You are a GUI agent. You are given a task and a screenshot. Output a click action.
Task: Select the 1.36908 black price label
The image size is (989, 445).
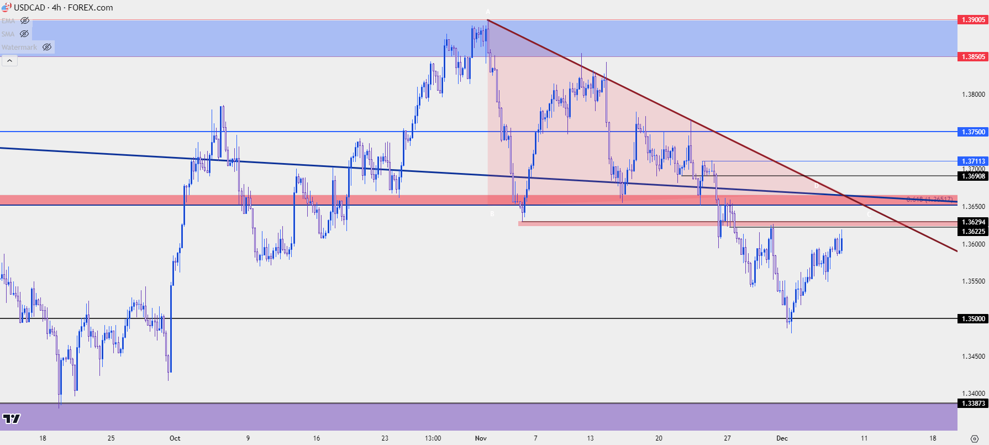(x=973, y=176)
